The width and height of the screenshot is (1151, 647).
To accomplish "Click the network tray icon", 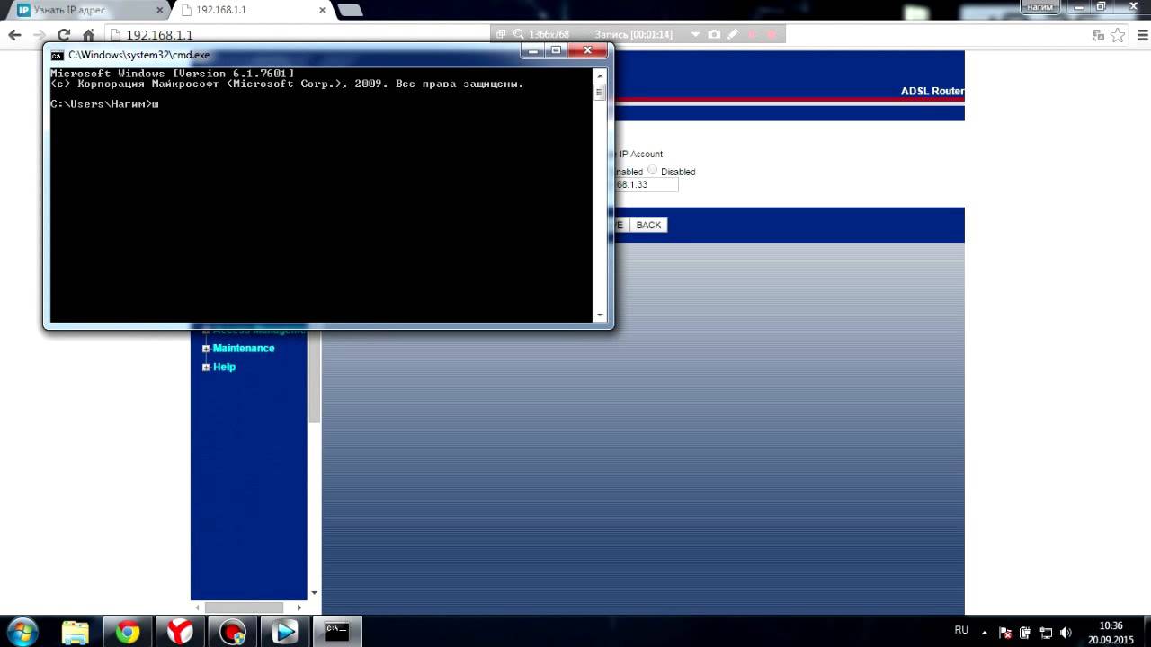I will tap(1046, 632).
